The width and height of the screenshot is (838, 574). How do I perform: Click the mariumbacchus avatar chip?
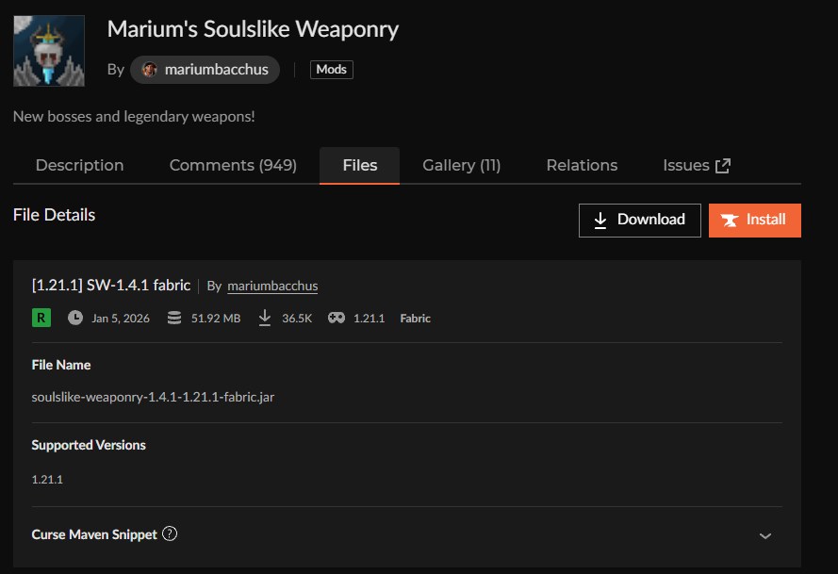point(204,69)
